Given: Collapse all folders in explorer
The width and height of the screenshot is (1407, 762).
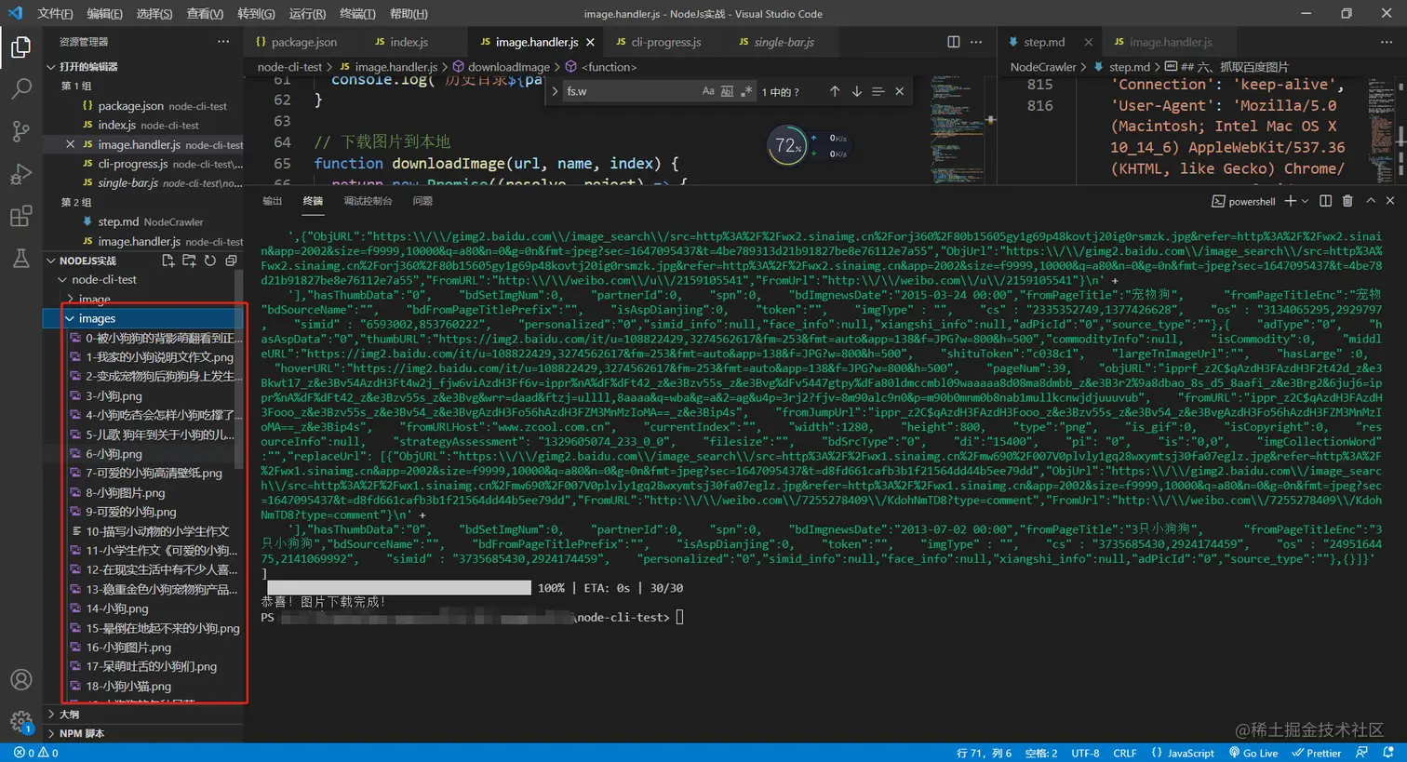Looking at the screenshot, I should [x=231, y=261].
